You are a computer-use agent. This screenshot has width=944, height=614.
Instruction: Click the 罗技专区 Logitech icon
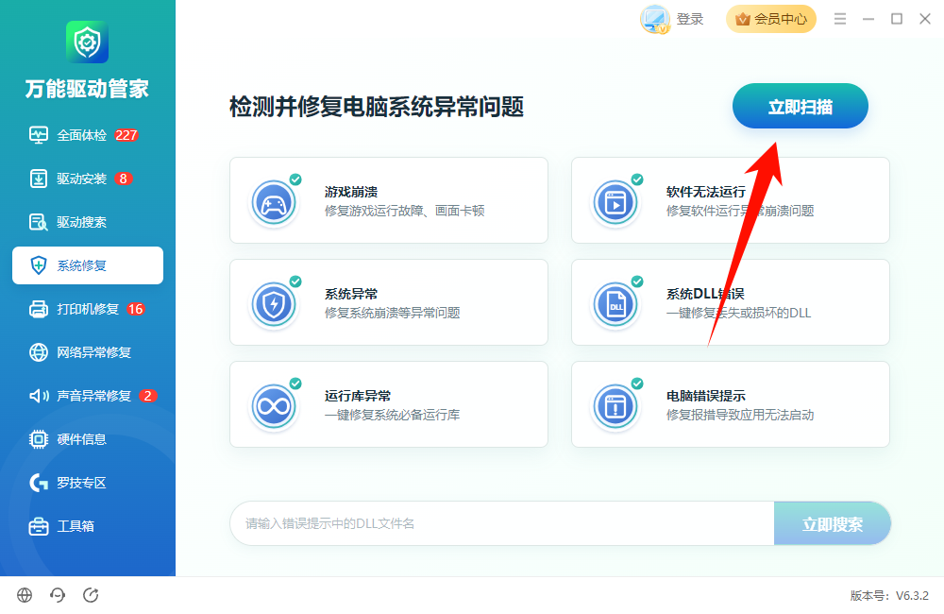click(39, 483)
